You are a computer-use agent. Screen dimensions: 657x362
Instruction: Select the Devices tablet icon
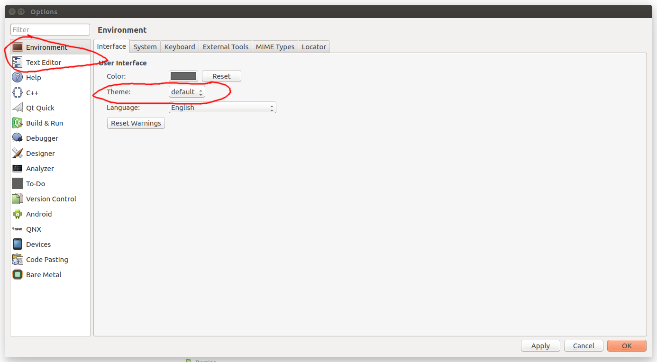click(18, 244)
